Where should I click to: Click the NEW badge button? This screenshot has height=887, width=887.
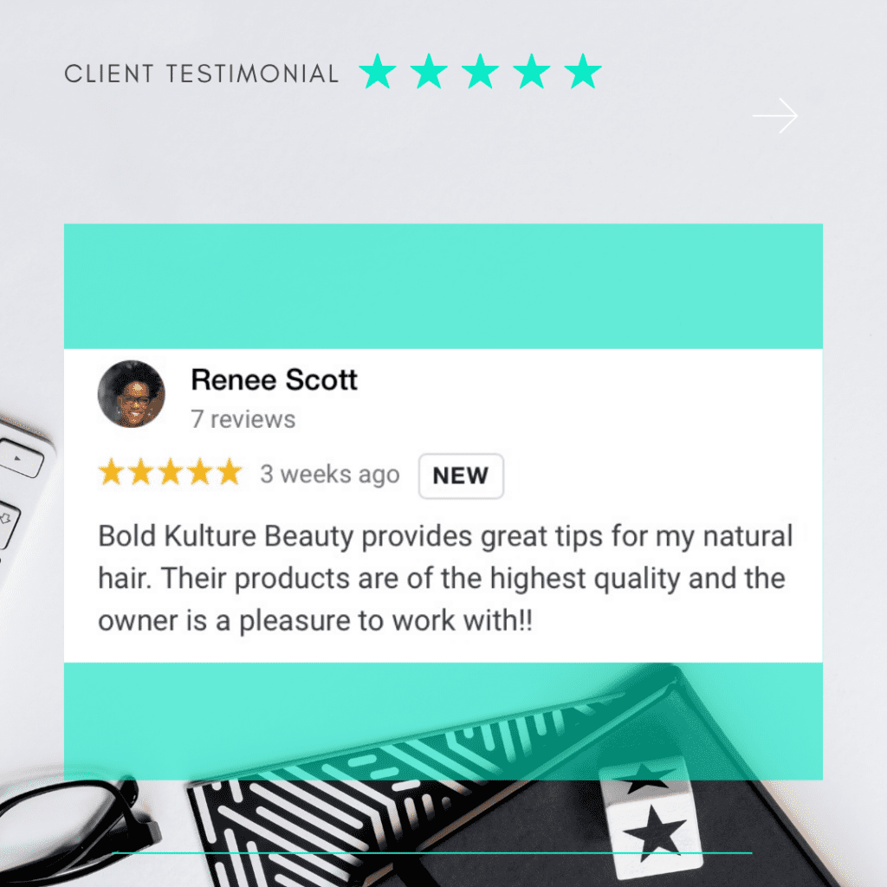(x=461, y=476)
